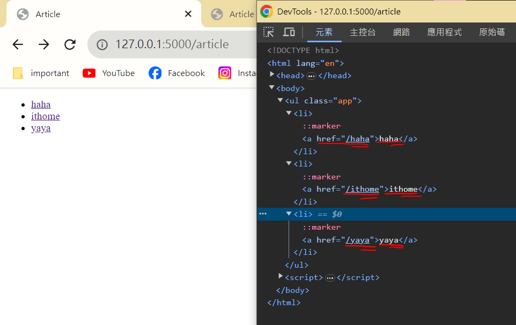Select the html lang="en" line
The width and height of the screenshot is (516, 325).
[306, 63]
